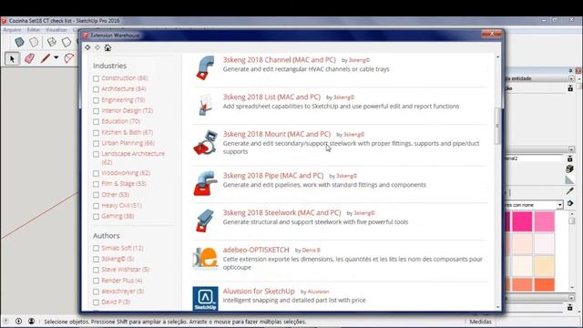Click the create material cube icon
This screenshot has height=328, width=583.
click(x=569, y=169)
